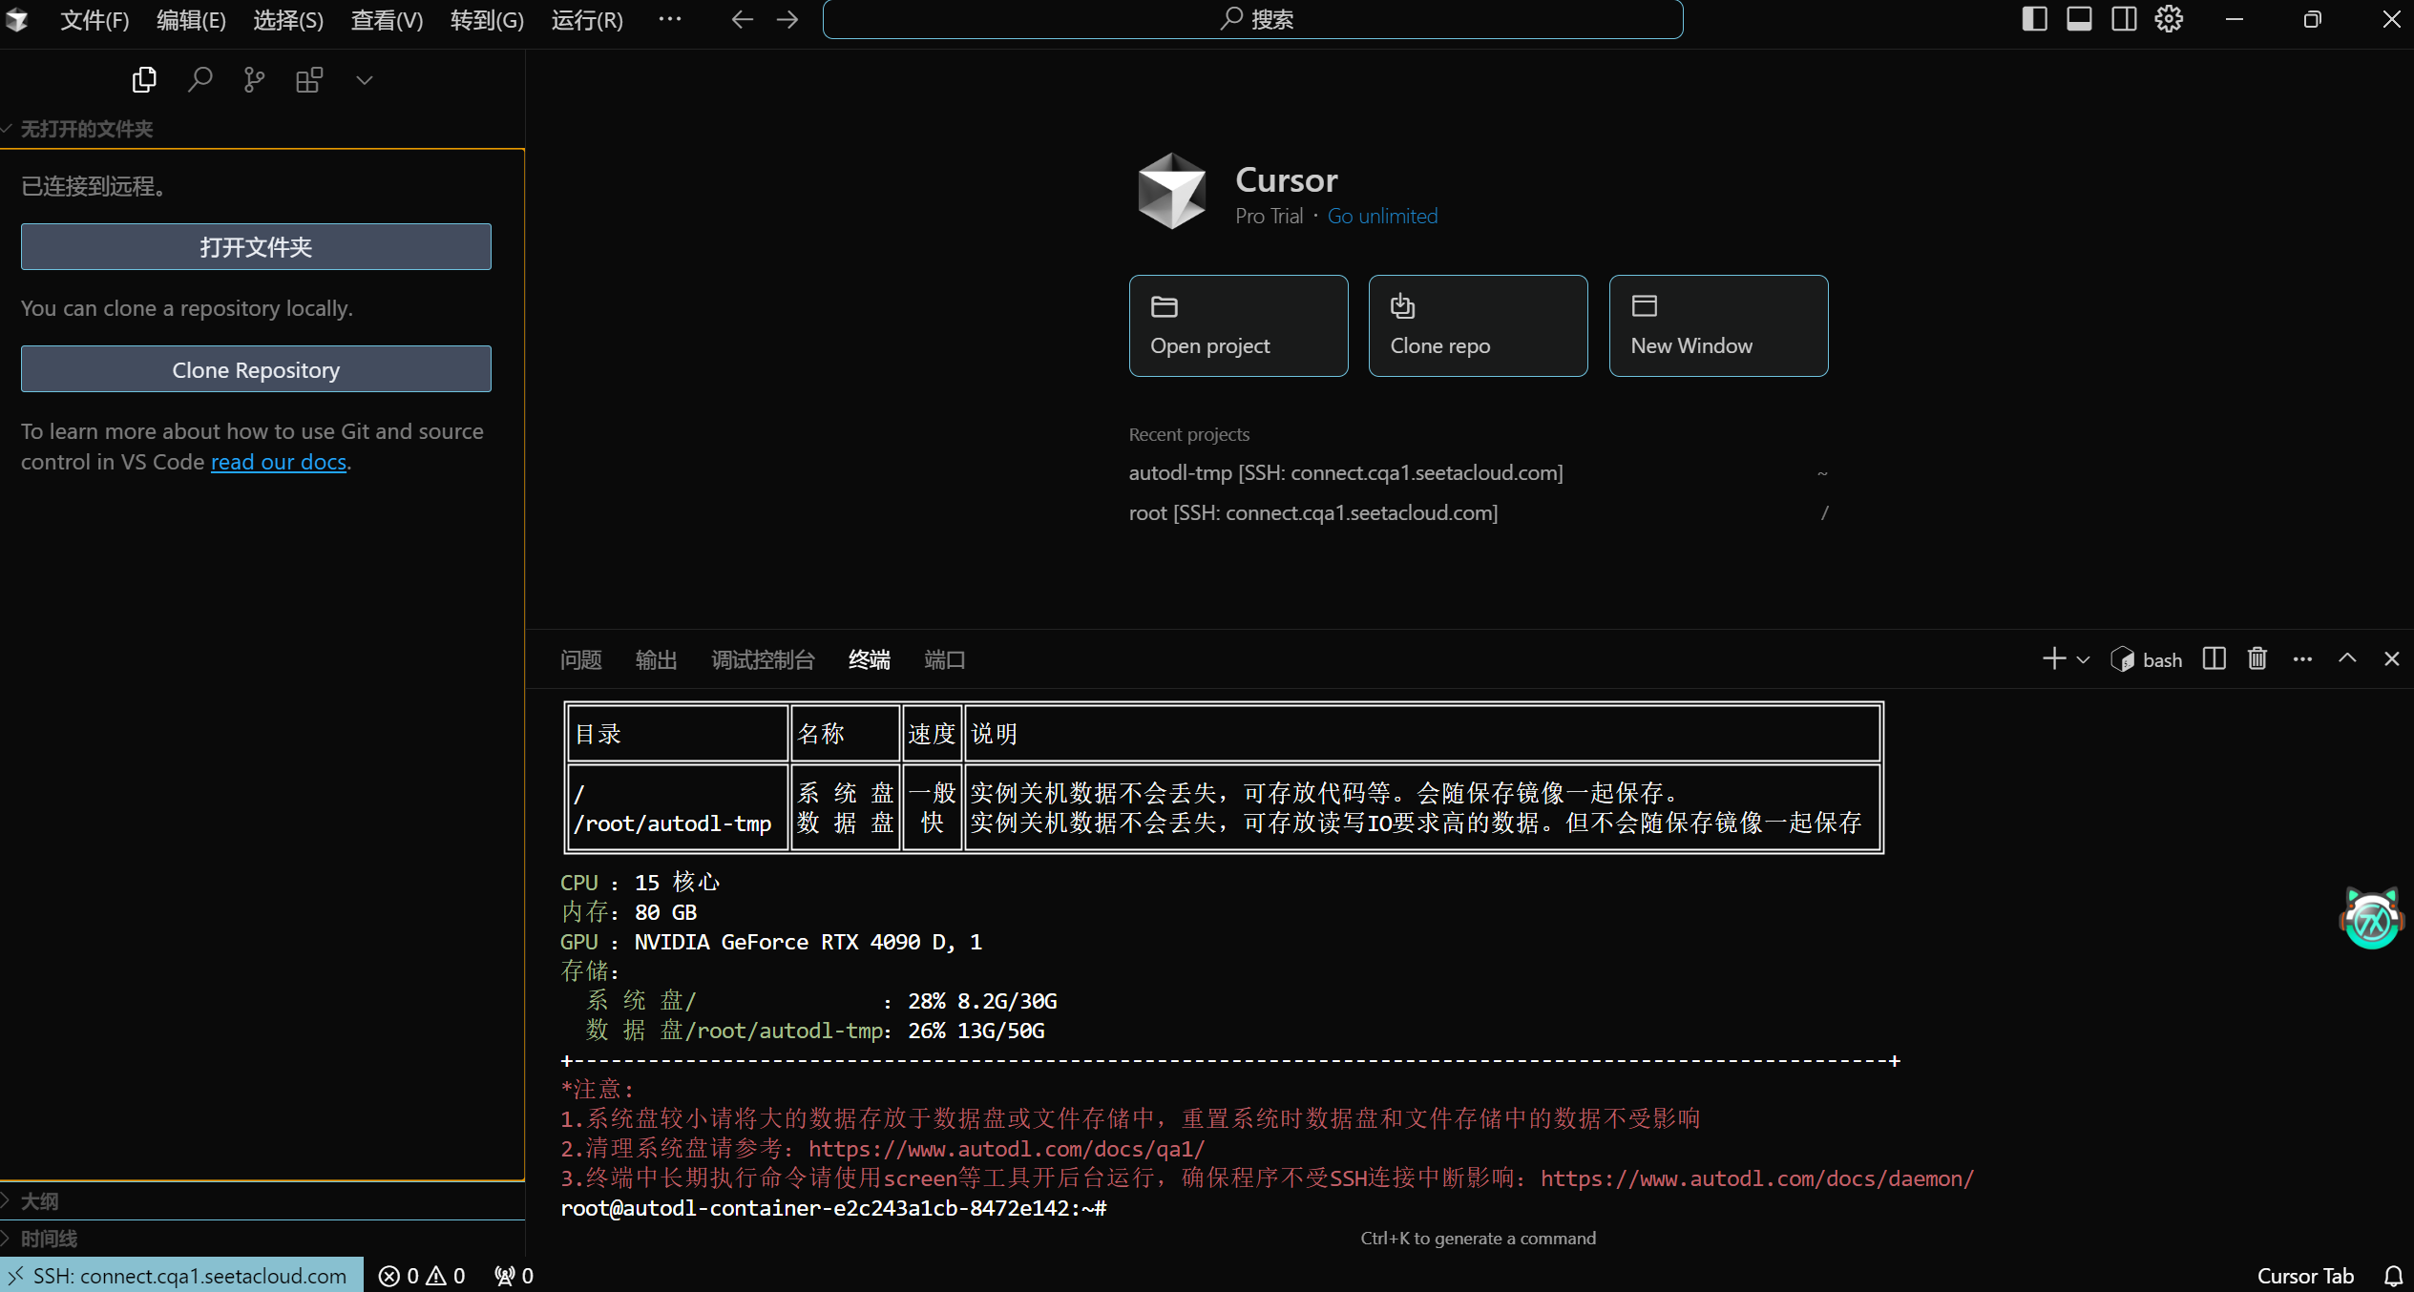The image size is (2414, 1292).
Task: Split the terminal pane
Action: click(x=2214, y=659)
